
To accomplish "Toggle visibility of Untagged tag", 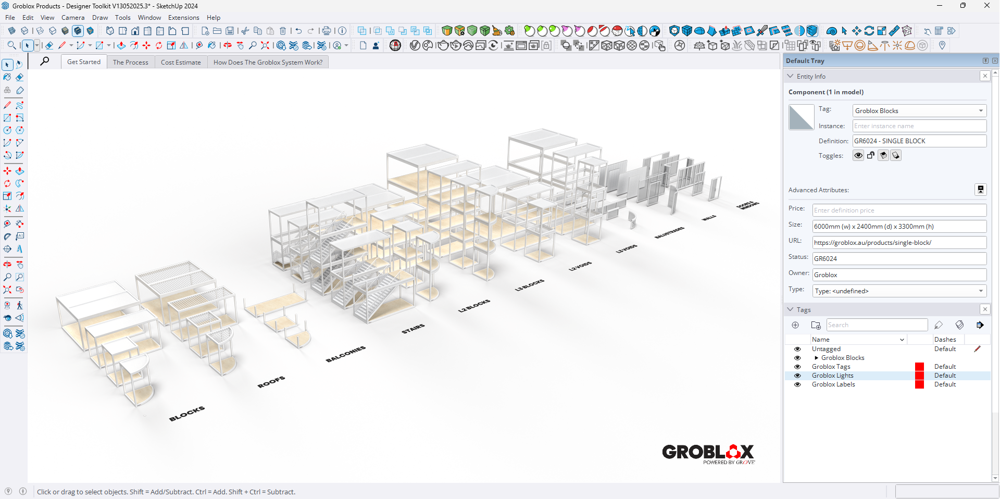I will tap(797, 349).
